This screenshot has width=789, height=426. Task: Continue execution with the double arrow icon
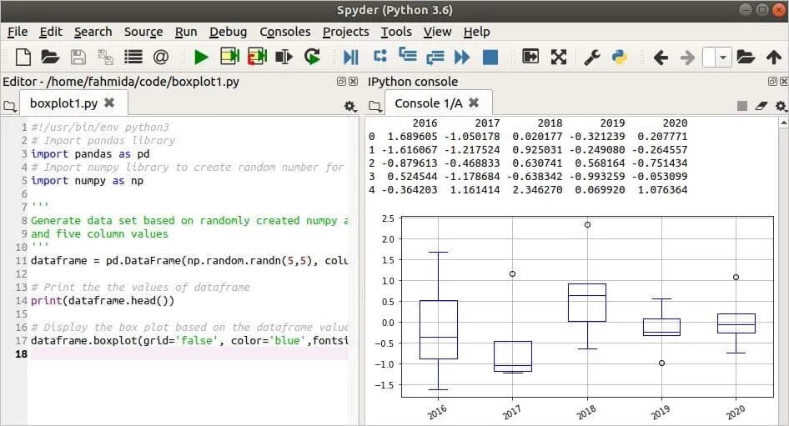point(462,57)
